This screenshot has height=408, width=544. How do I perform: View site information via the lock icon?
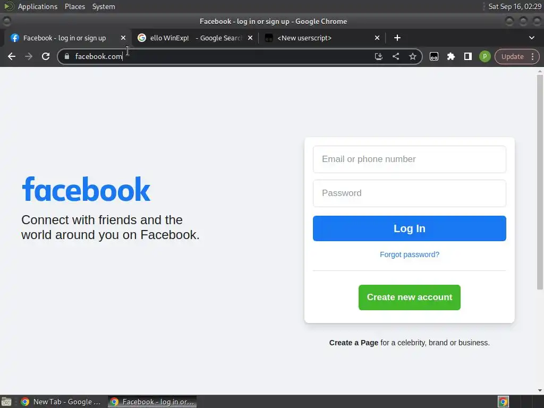click(x=67, y=56)
